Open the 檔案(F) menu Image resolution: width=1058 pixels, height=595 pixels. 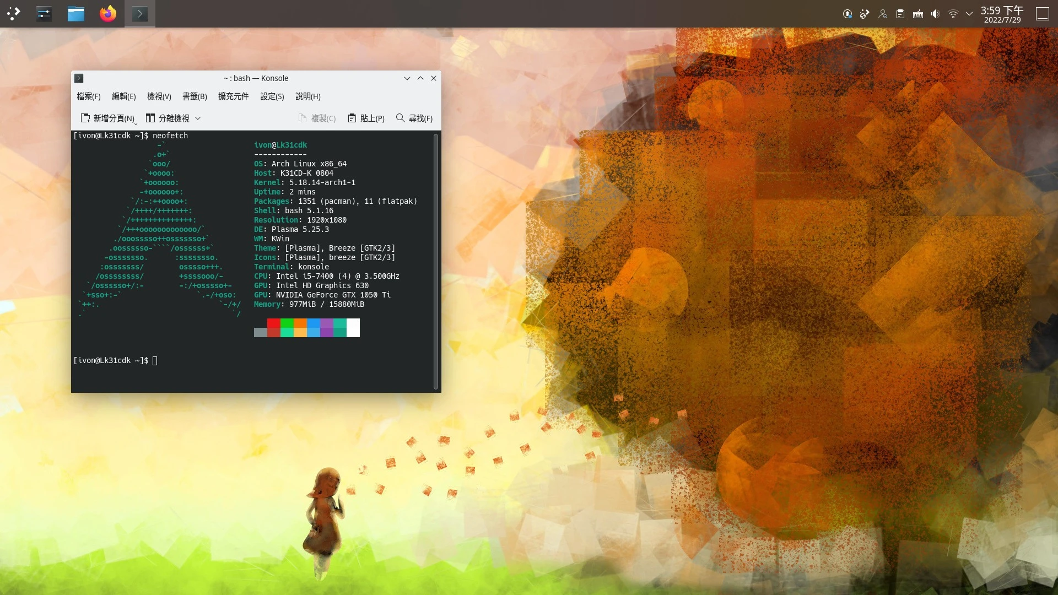coord(88,96)
